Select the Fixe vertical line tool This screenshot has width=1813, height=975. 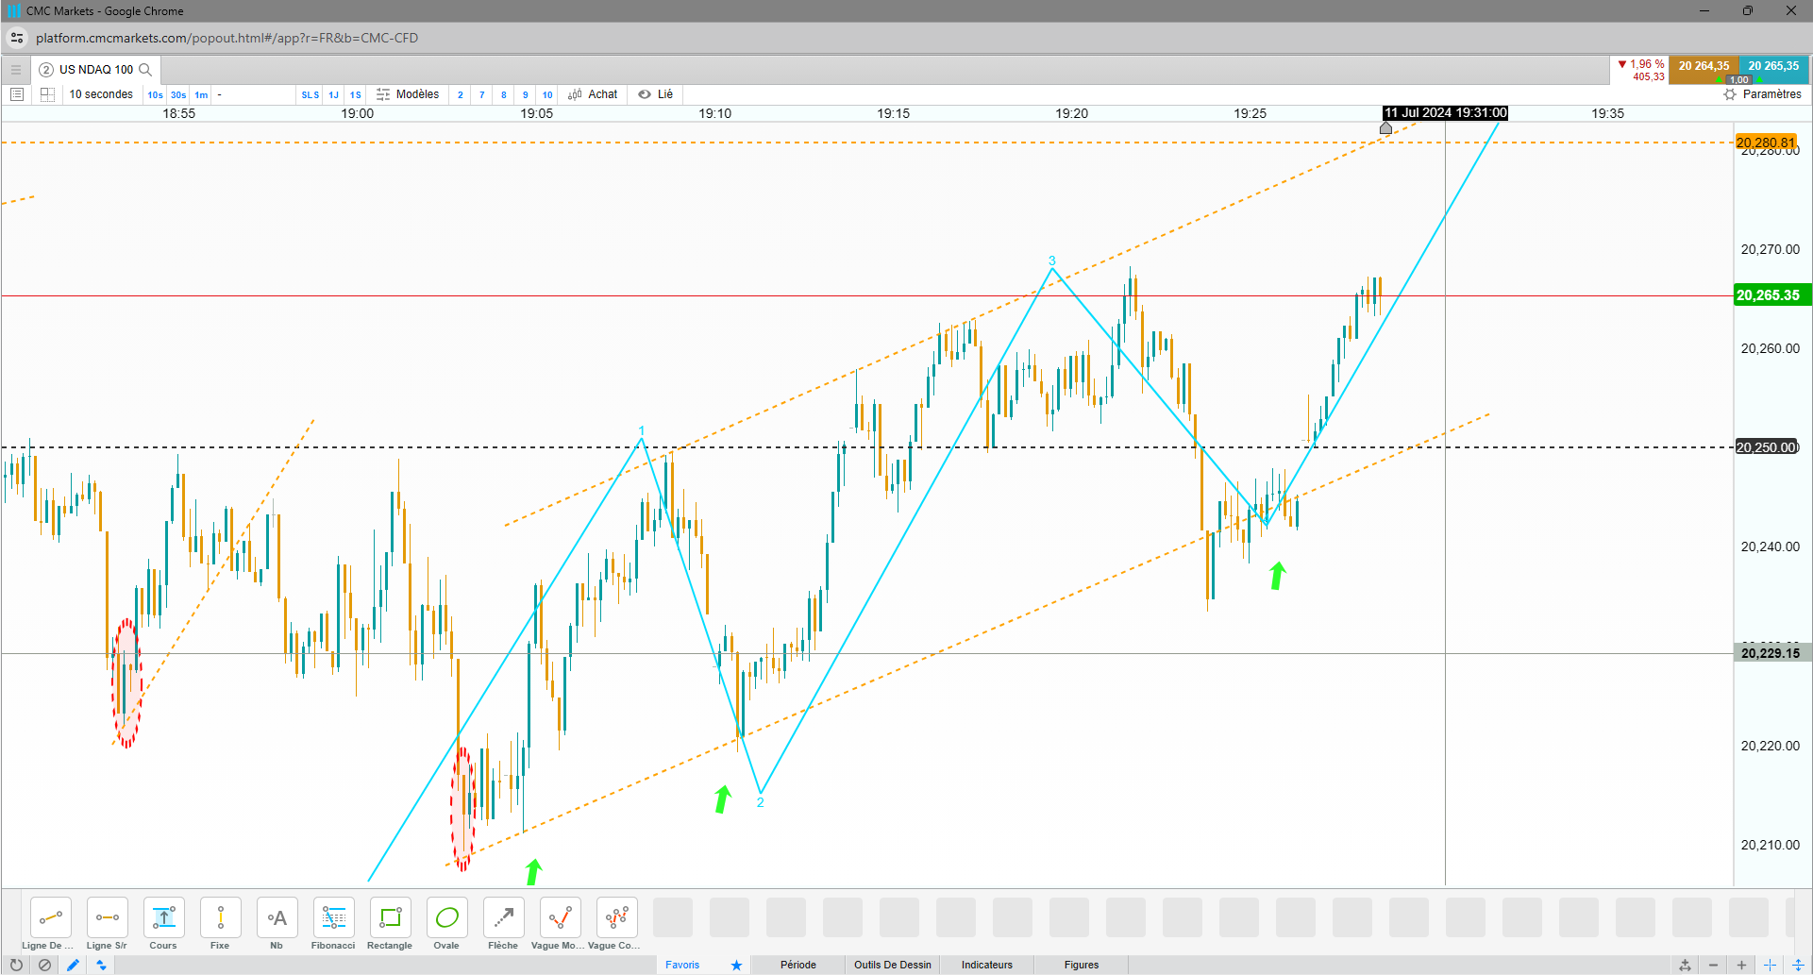tap(221, 917)
